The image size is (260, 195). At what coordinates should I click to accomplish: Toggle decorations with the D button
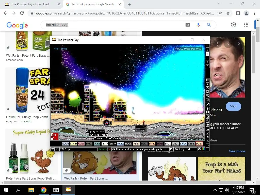[x=207, y=54]
